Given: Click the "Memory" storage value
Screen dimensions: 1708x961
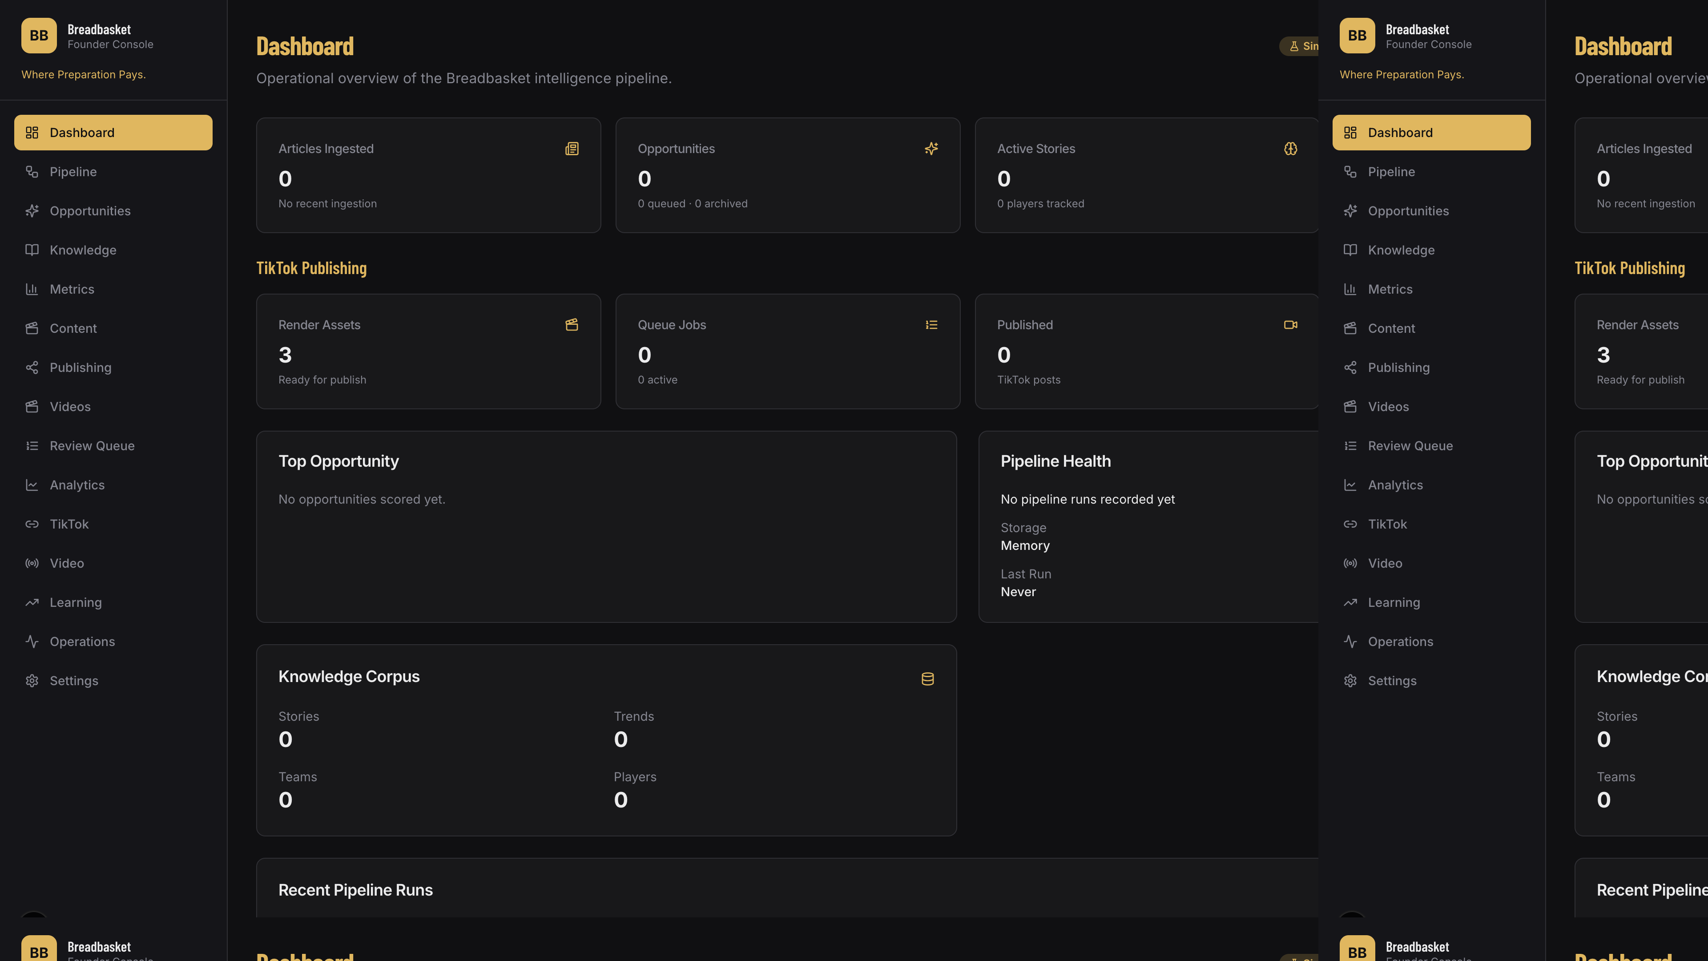Looking at the screenshot, I should [1025, 546].
